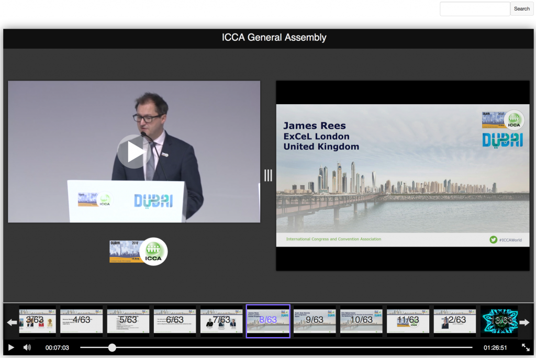Focus the search text field
The width and height of the screenshot is (536, 358).
pyautogui.click(x=475, y=9)
